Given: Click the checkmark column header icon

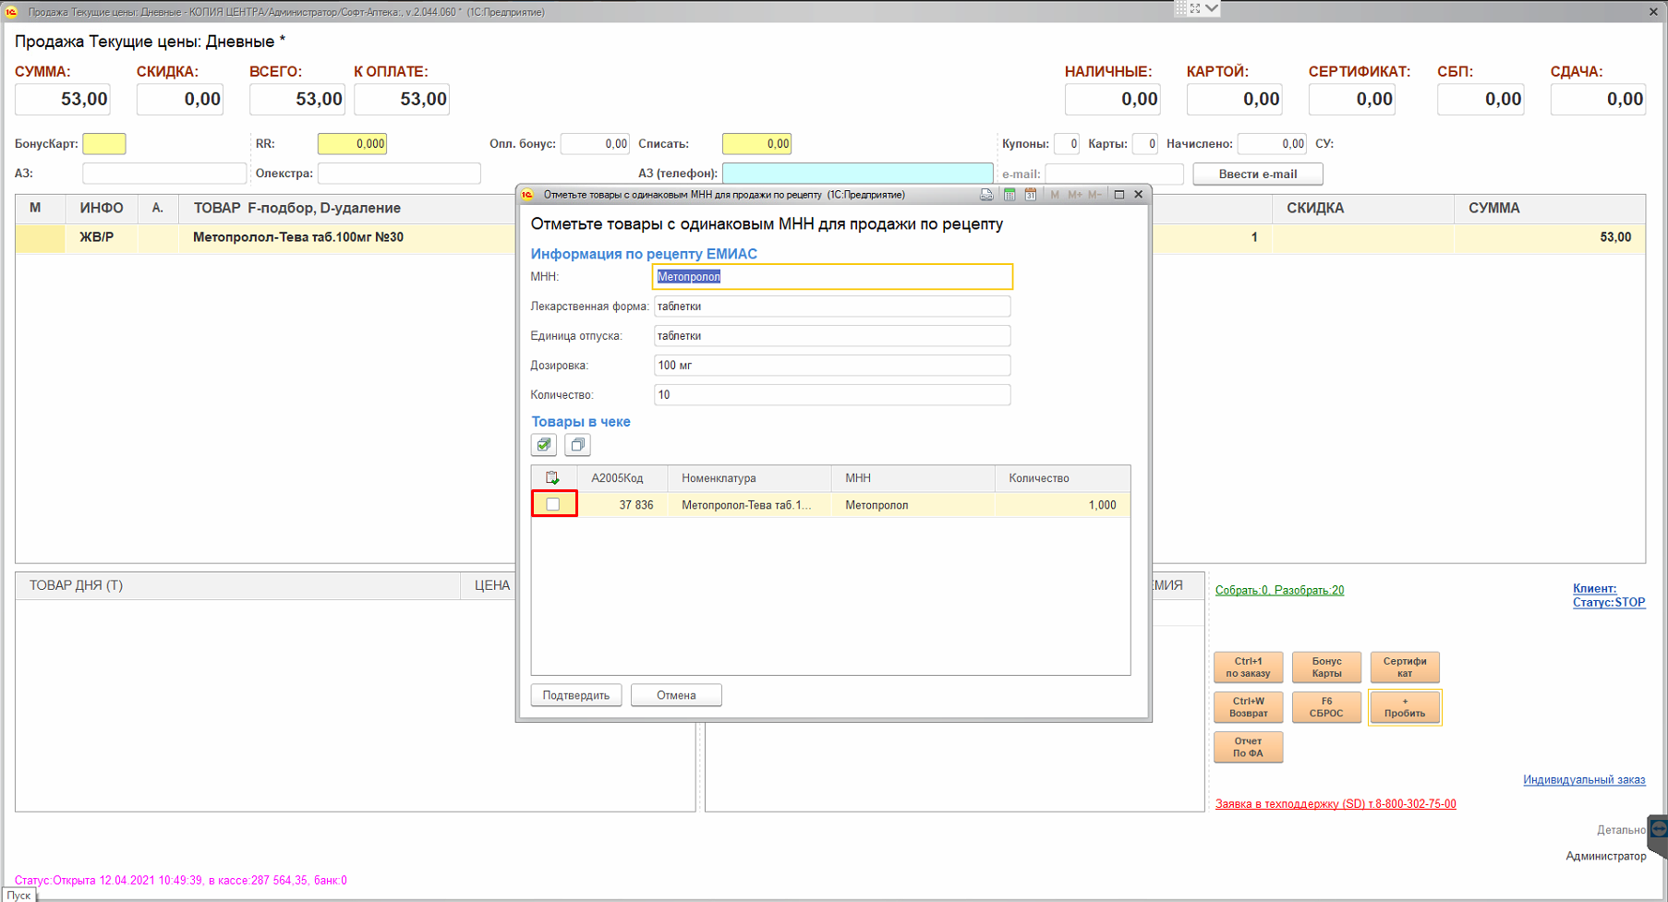Looking at the screenshot, I should (552, 478).
